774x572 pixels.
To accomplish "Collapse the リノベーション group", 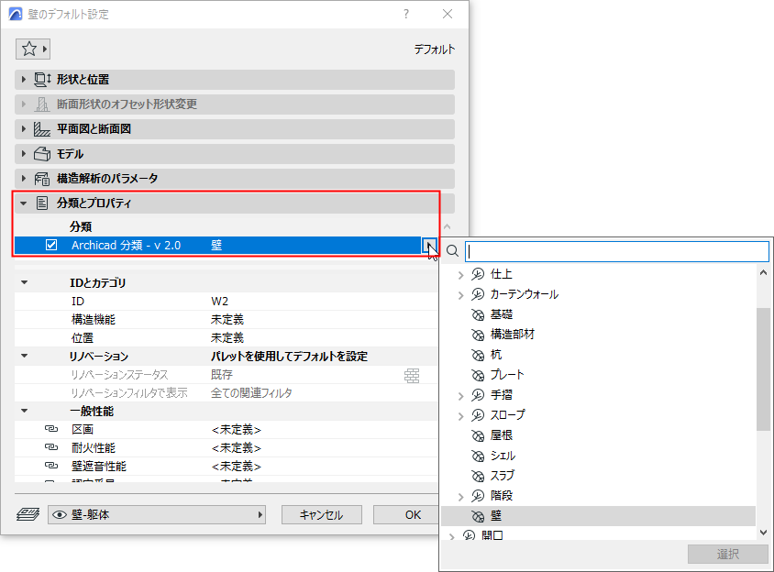I will [24, 356].
